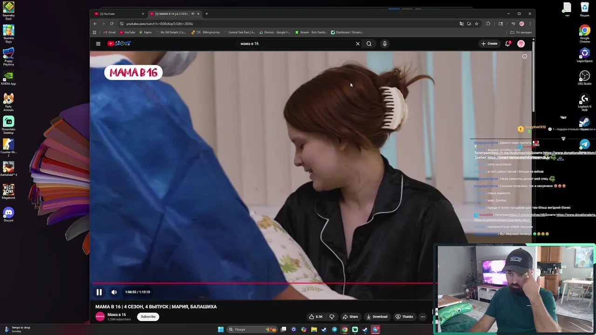Open the YouTube account avatar menu
Image resolution: width=596 pixels, height=335 pixels.
point(521,44)
